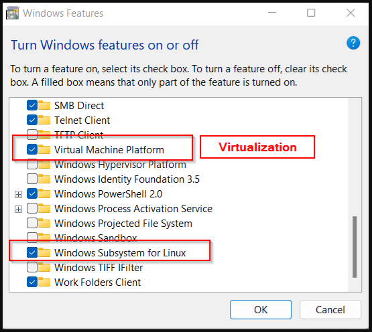The width and height of the screenshot is (372, 332).
Task: Click the Windows Features title bar icon
Action: [x=12, y=13]
